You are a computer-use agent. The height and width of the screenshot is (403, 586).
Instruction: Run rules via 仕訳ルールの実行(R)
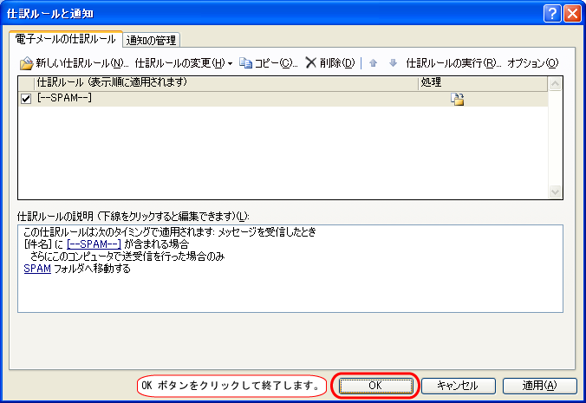pos(453,62)
